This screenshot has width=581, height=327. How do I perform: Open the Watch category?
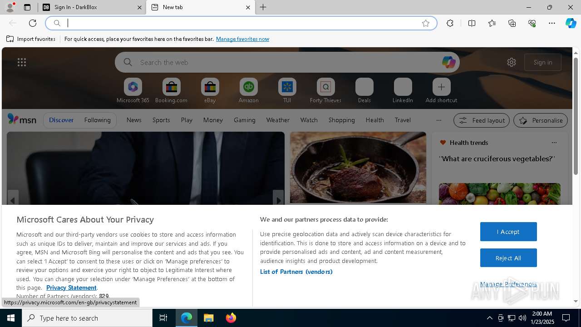(x=309, y=120)
